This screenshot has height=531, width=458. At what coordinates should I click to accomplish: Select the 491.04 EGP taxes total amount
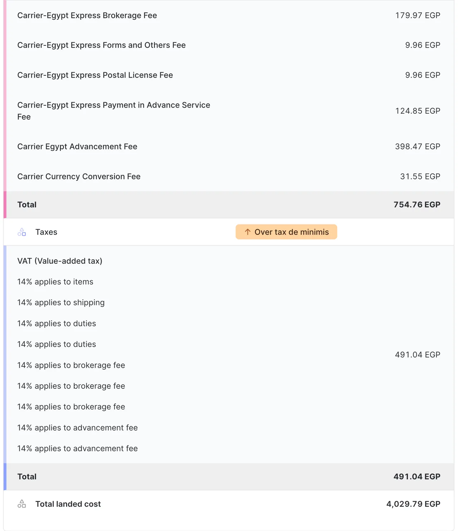pos(417,476)
